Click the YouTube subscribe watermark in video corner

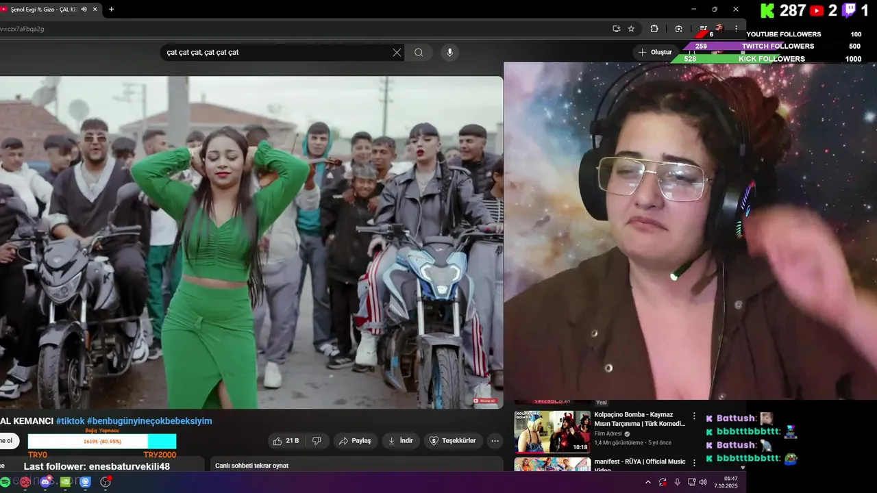(485, 401)
